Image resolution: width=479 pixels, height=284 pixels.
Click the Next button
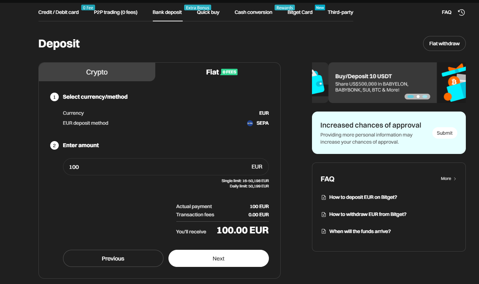point(219,258)
